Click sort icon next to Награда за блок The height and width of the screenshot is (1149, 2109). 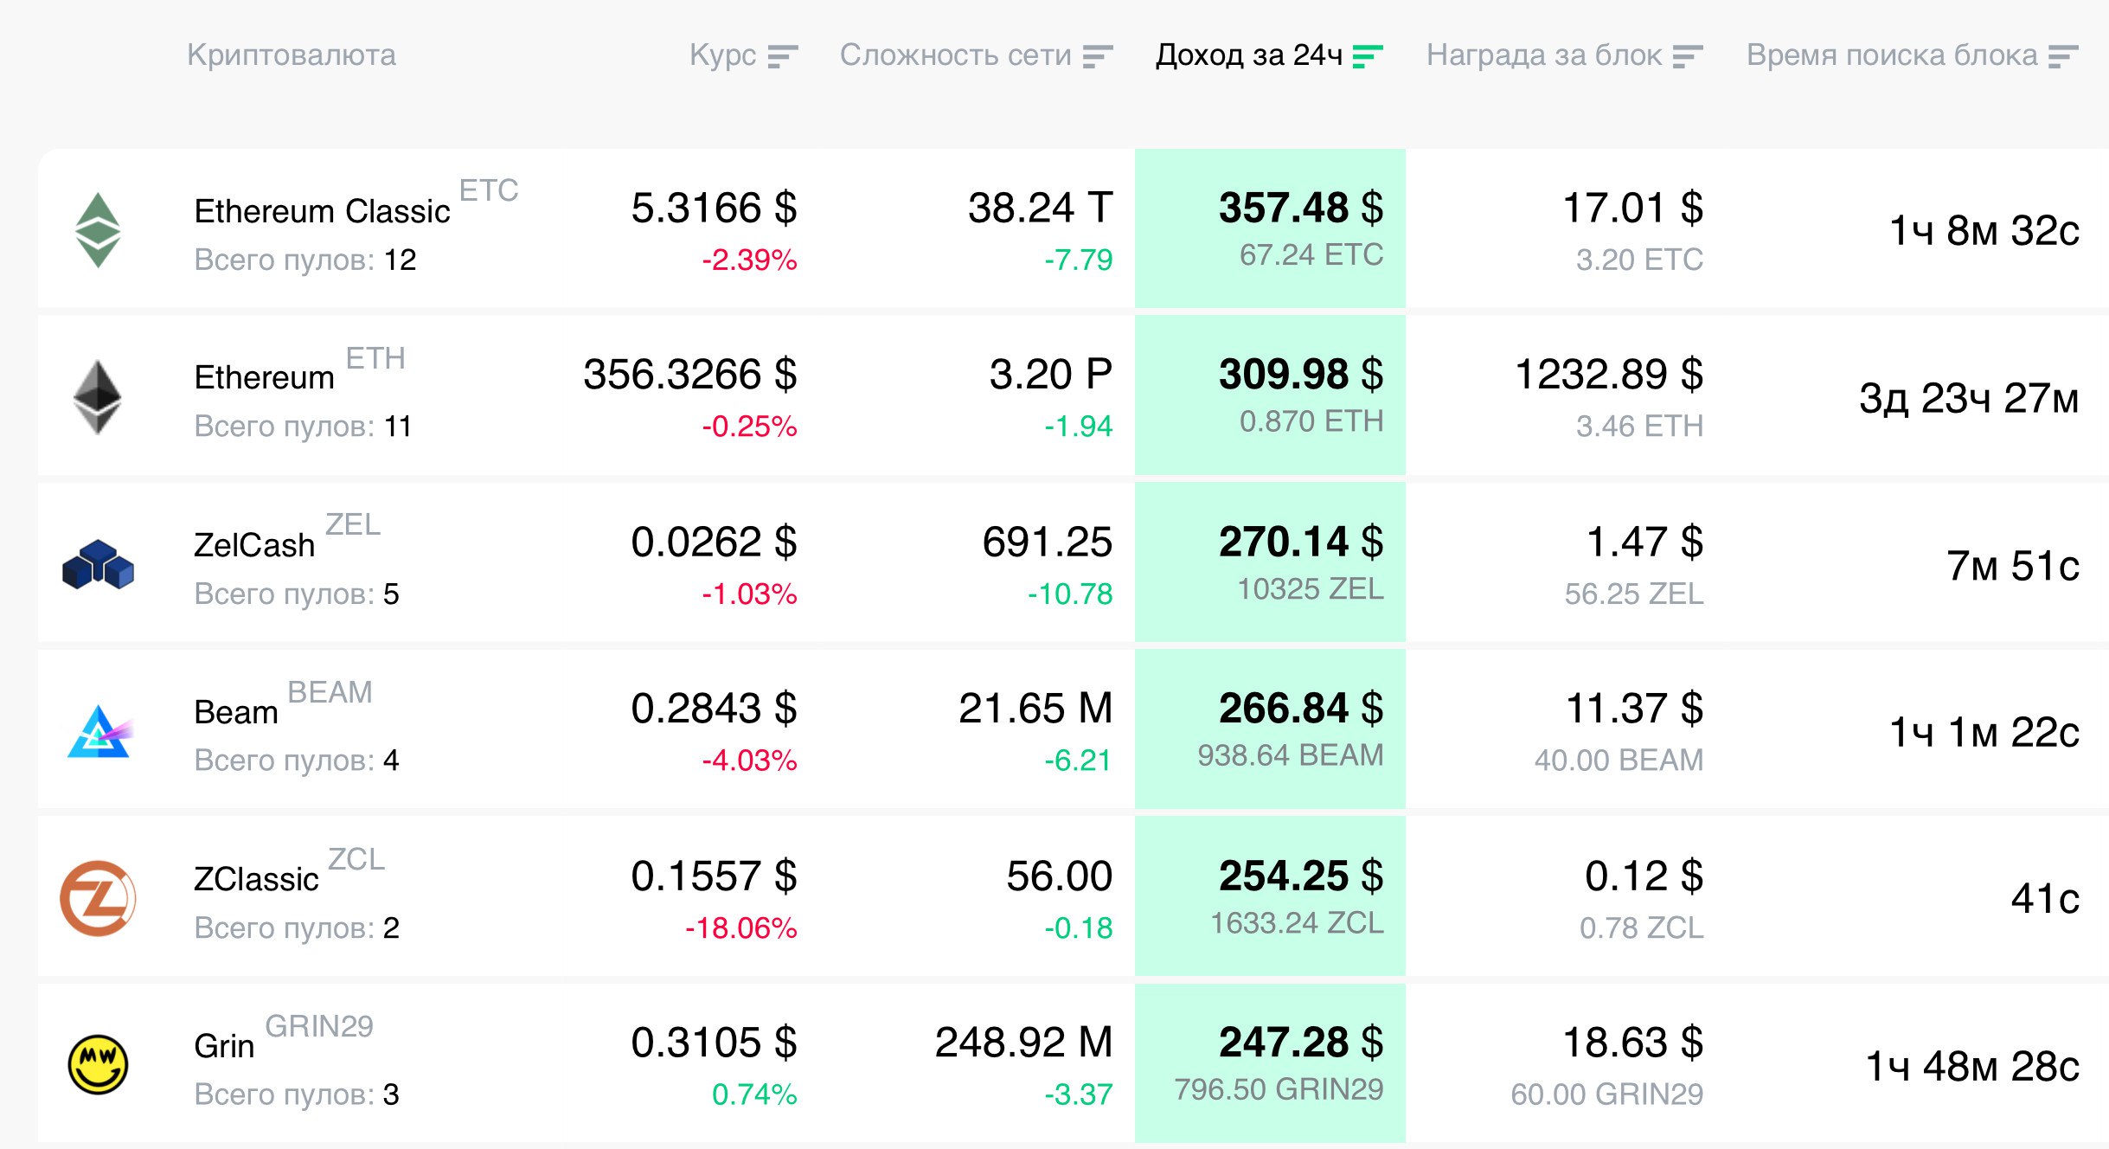tap(1688, 56)
